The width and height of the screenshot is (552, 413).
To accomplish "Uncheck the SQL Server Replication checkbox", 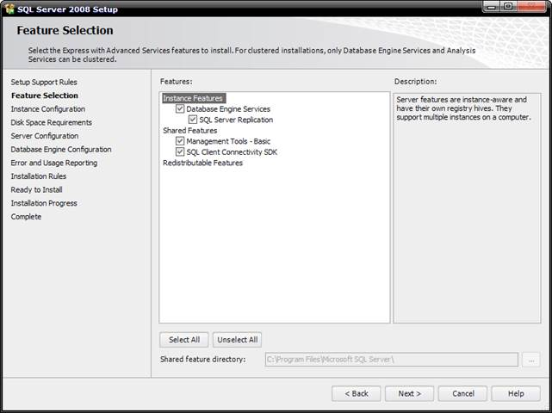I will coord(193,120).
